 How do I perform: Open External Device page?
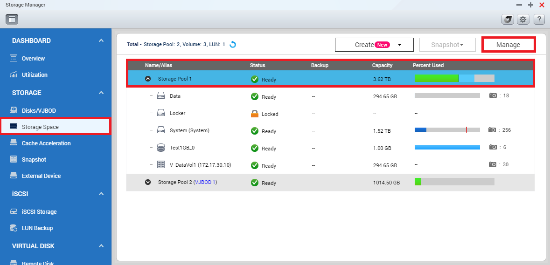tap(41, 176)
